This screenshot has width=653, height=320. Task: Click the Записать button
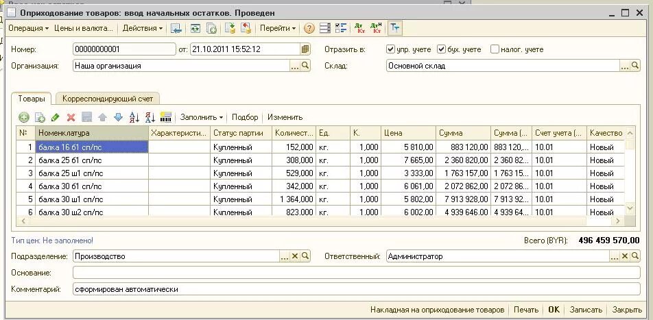point(586,310)
